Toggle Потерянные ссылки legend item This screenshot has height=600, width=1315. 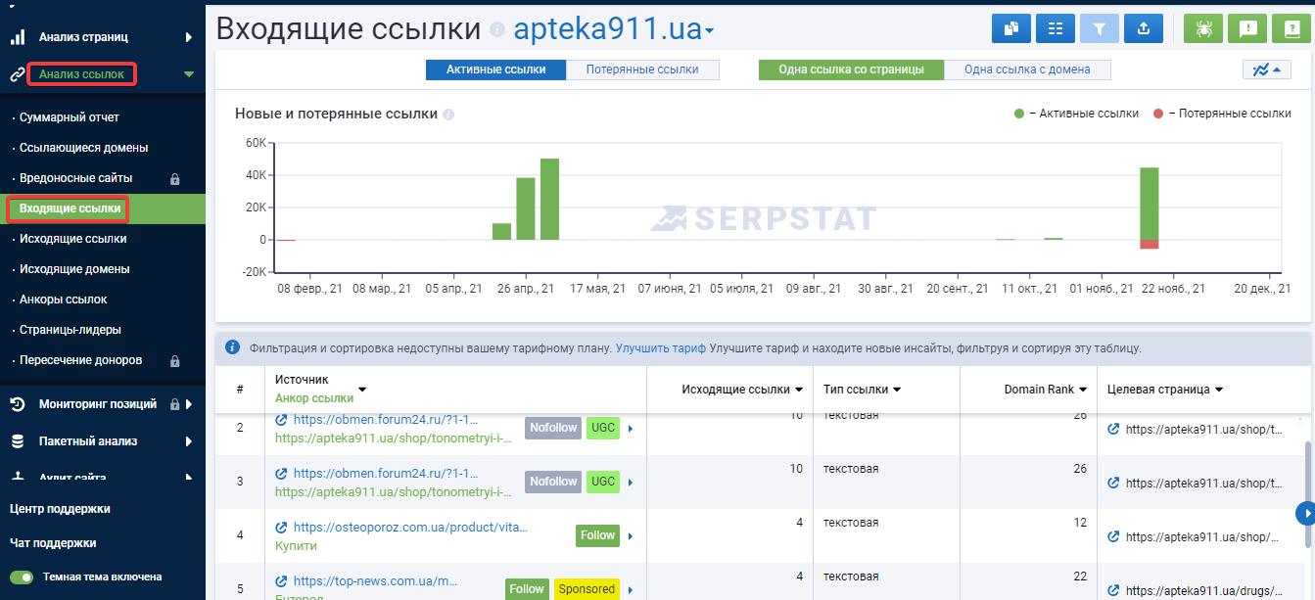[x=1222, y=114]
